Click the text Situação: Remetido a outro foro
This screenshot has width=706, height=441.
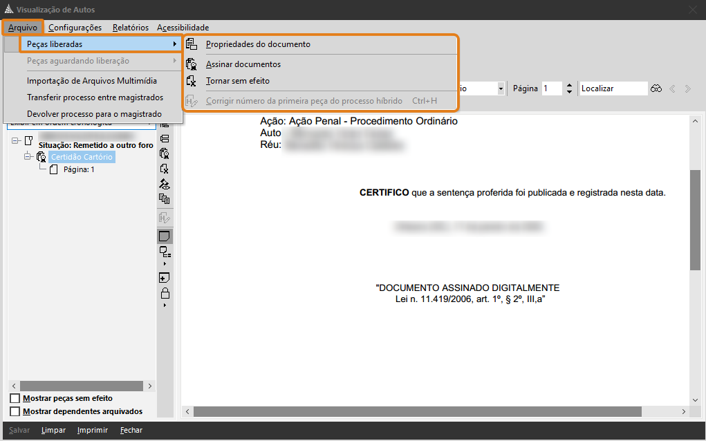[x=96, y=145]
